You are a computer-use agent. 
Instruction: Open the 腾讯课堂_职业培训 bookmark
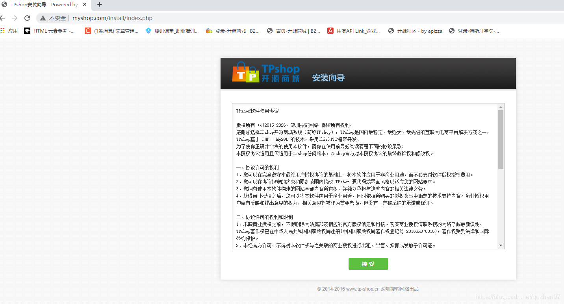click(172, 31)
